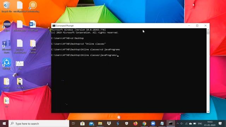Open the notepad-like app in taskbar
Screen dimensions: 226x127
pyautogui.click(x=162, y=123)
